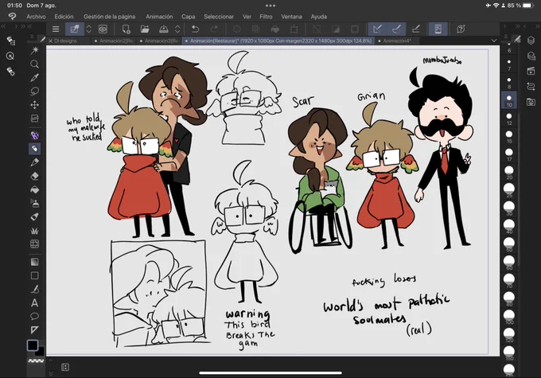Open the Sub tool palette icon
The width and height of the screenshot is (541, 378).
[x=10, y=41]
